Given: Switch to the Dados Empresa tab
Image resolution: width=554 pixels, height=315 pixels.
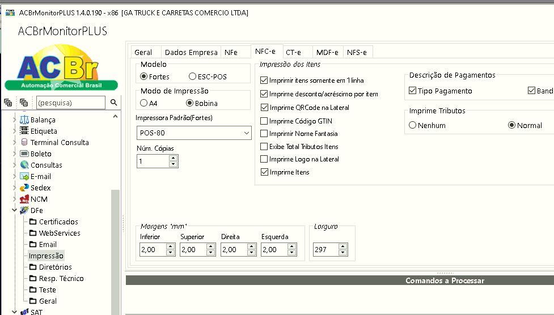Looking at the screenshot, I should click(x=191, y=52).
